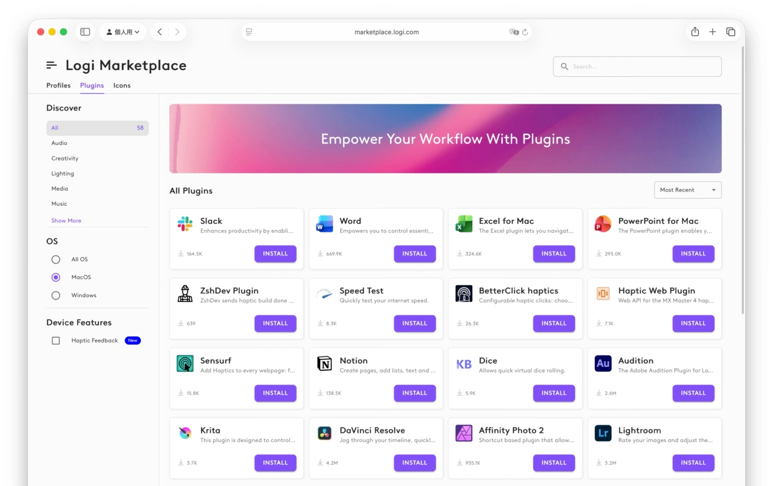Viewport: 773px width, 486px height.
Task: Click Show More under Discover categories
Action: point(66,220)
